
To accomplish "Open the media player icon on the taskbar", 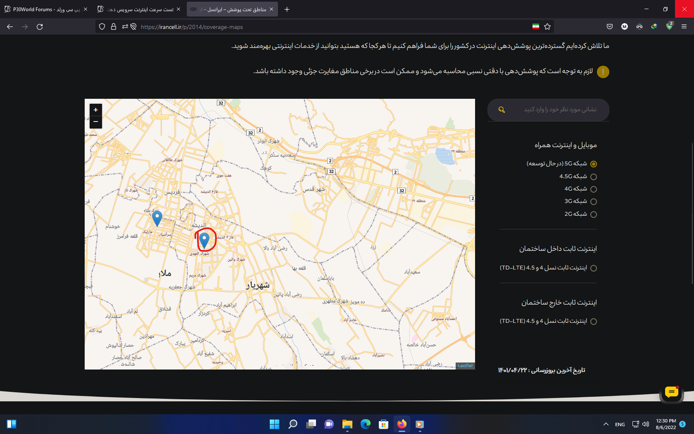I will 420,424.
